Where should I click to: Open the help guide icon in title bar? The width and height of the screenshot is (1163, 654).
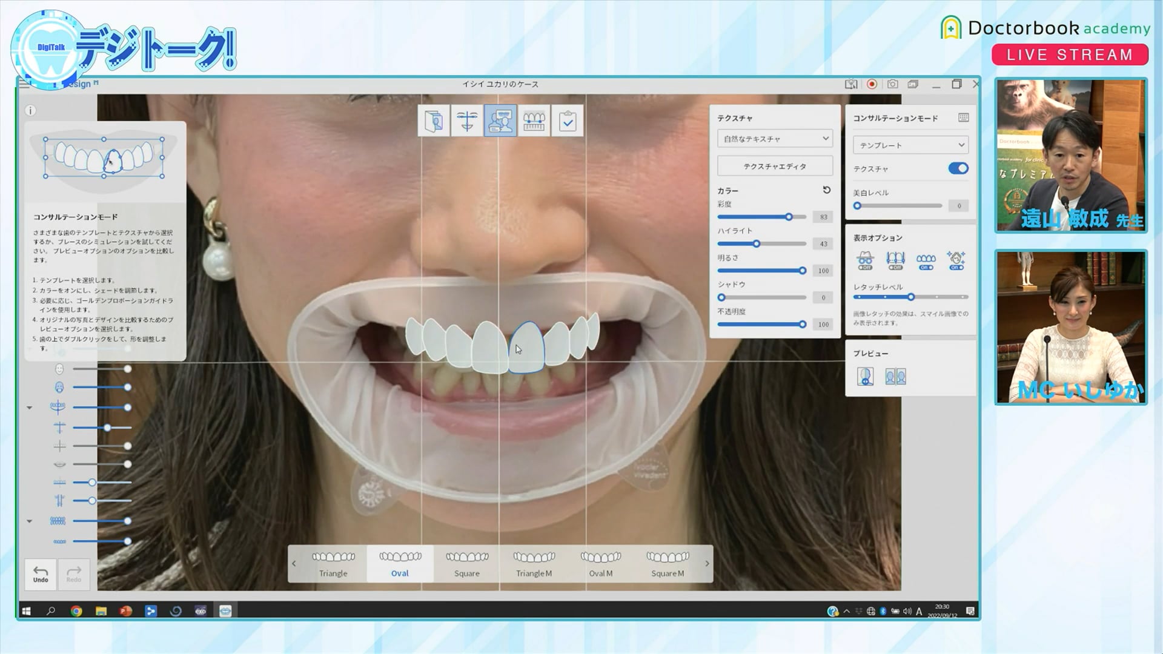851,84
